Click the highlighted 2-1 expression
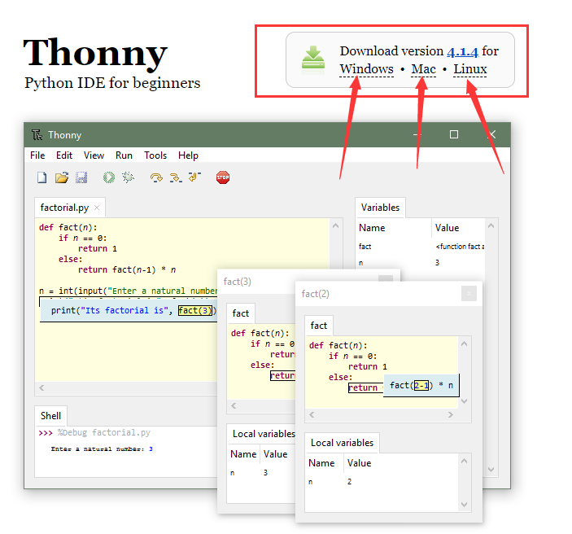Screen dimensions: 572x534 point(421,386)
